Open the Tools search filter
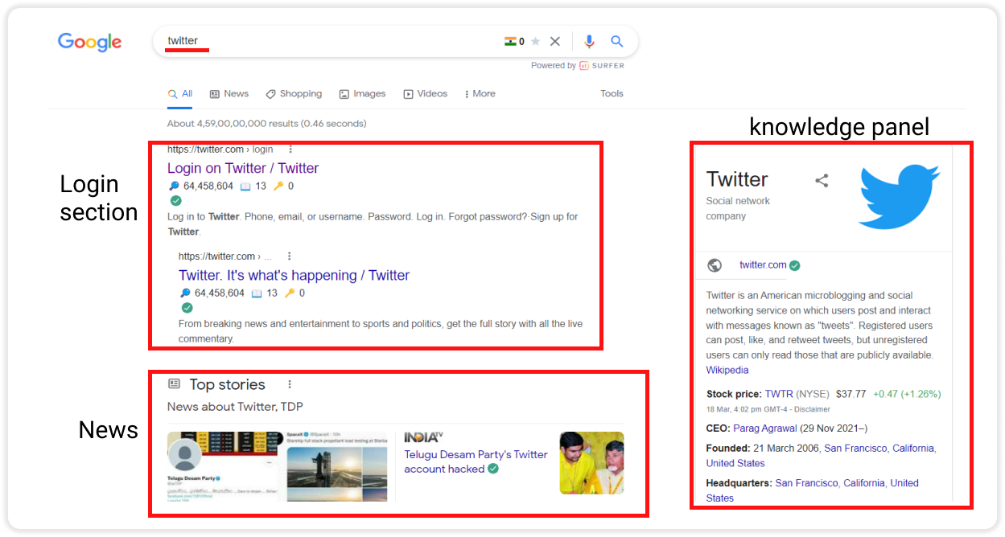 click(x=612, y=94)
